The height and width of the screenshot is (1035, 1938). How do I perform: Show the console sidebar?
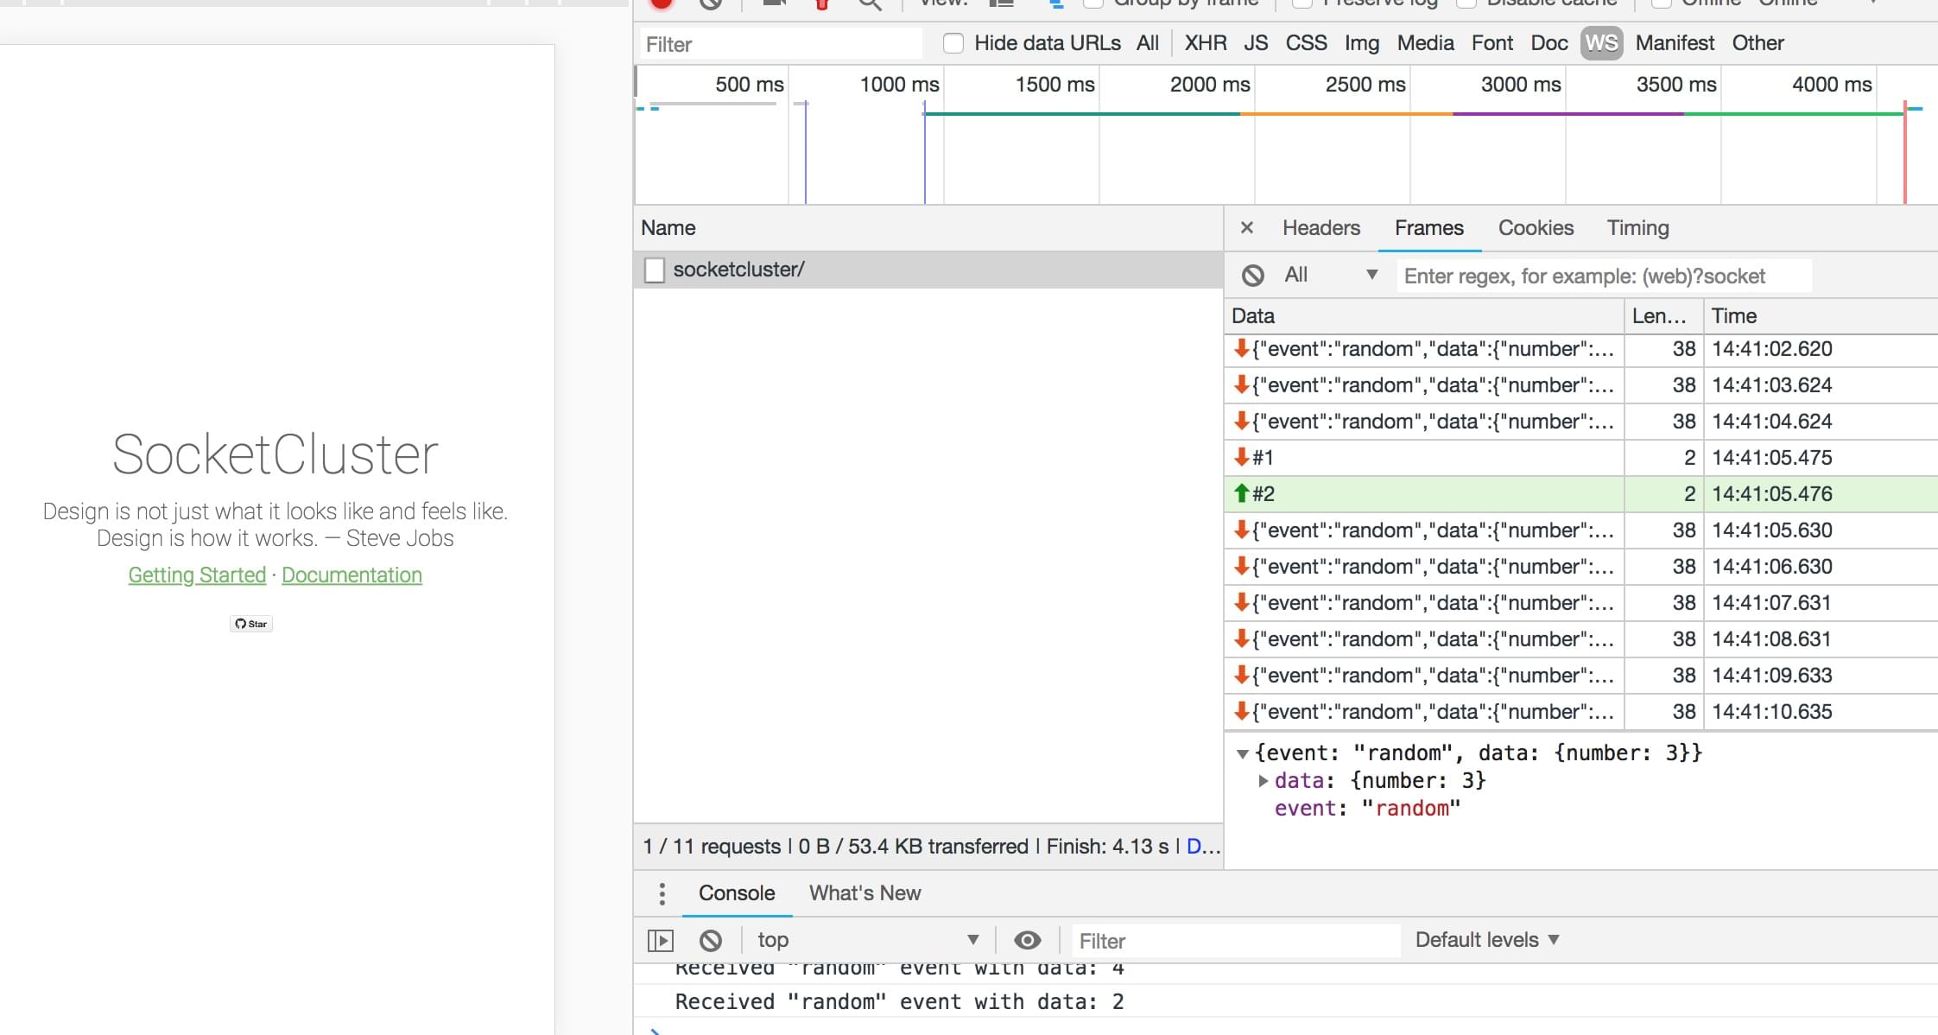point(661,940)
